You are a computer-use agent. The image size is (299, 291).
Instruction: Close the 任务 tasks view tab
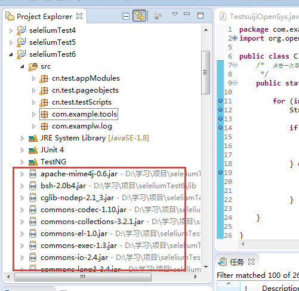click(x=251, y=262)
